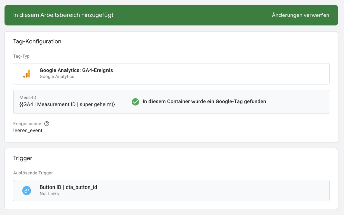Click the Google Analytics subtitle under GA4-Ereignis
Viewport: 344px width, 215px height.
57,77
